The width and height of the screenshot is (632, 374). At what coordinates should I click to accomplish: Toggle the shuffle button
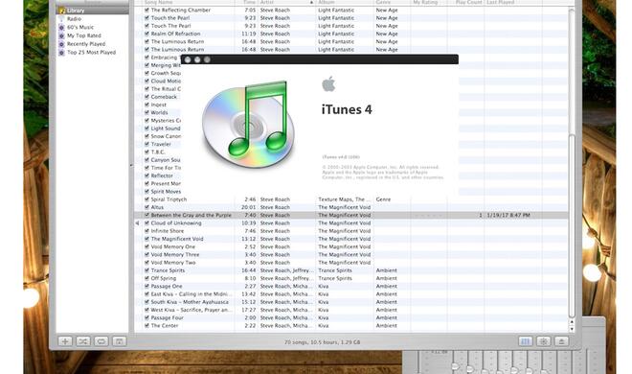83,341
